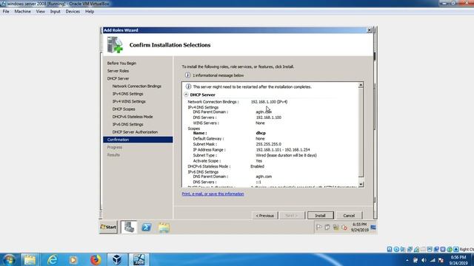Click the summary list scroll-down arrow
The width and height of the screenshot is (474, 266).
pyautogui.click(x=361, y=184)
